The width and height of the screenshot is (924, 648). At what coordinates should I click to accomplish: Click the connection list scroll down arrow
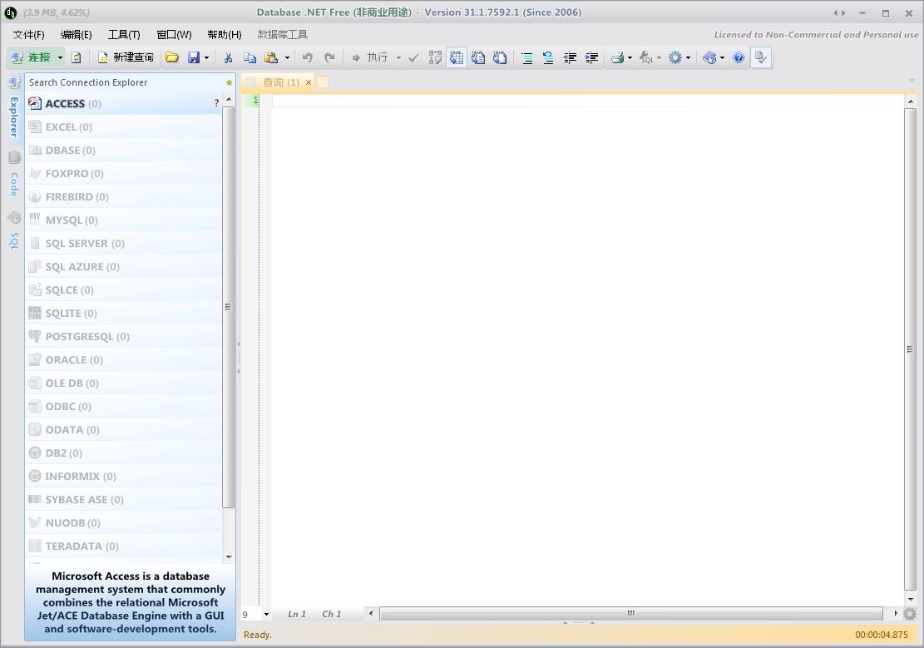click(229, 556)
